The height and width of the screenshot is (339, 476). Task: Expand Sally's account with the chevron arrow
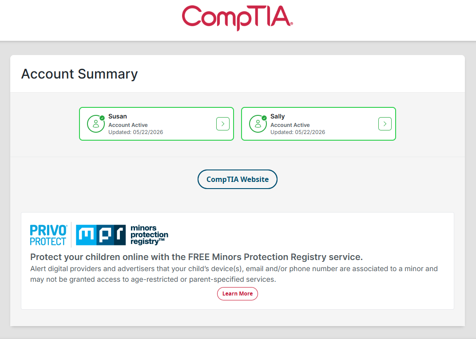pos(385,124)
